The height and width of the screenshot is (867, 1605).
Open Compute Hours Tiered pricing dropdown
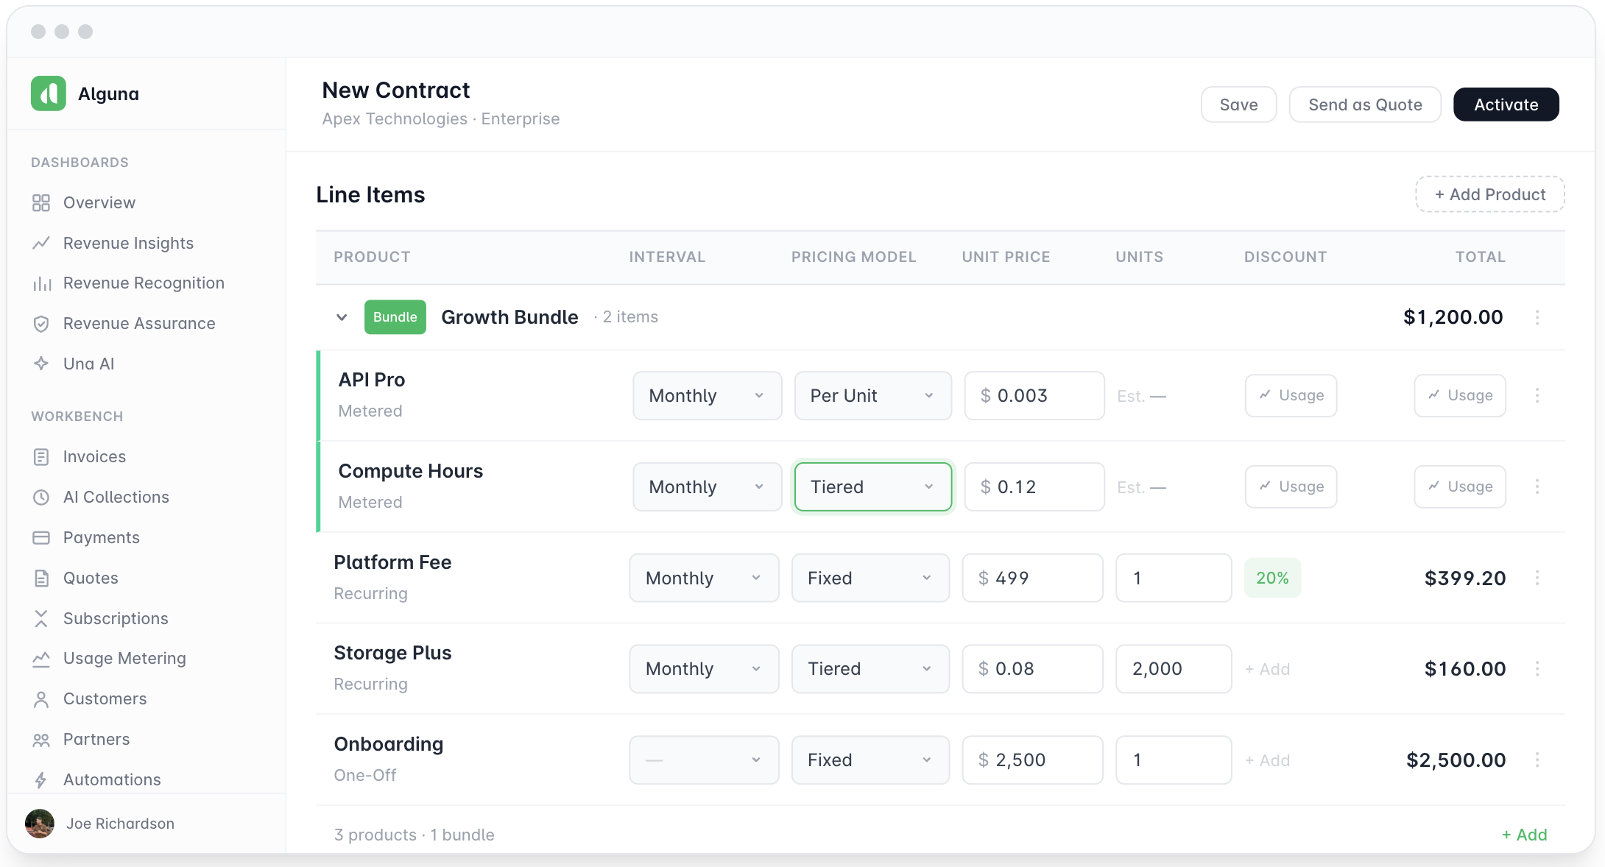pyautogui.click(x=873, y=486)
